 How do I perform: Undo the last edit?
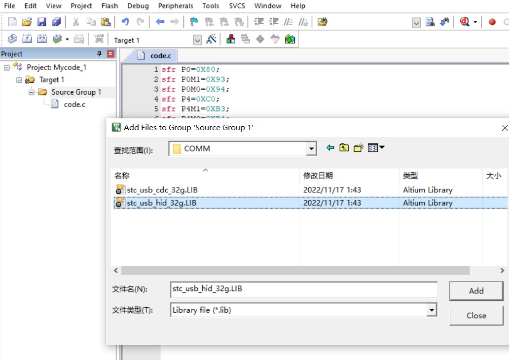pos(125,22)
